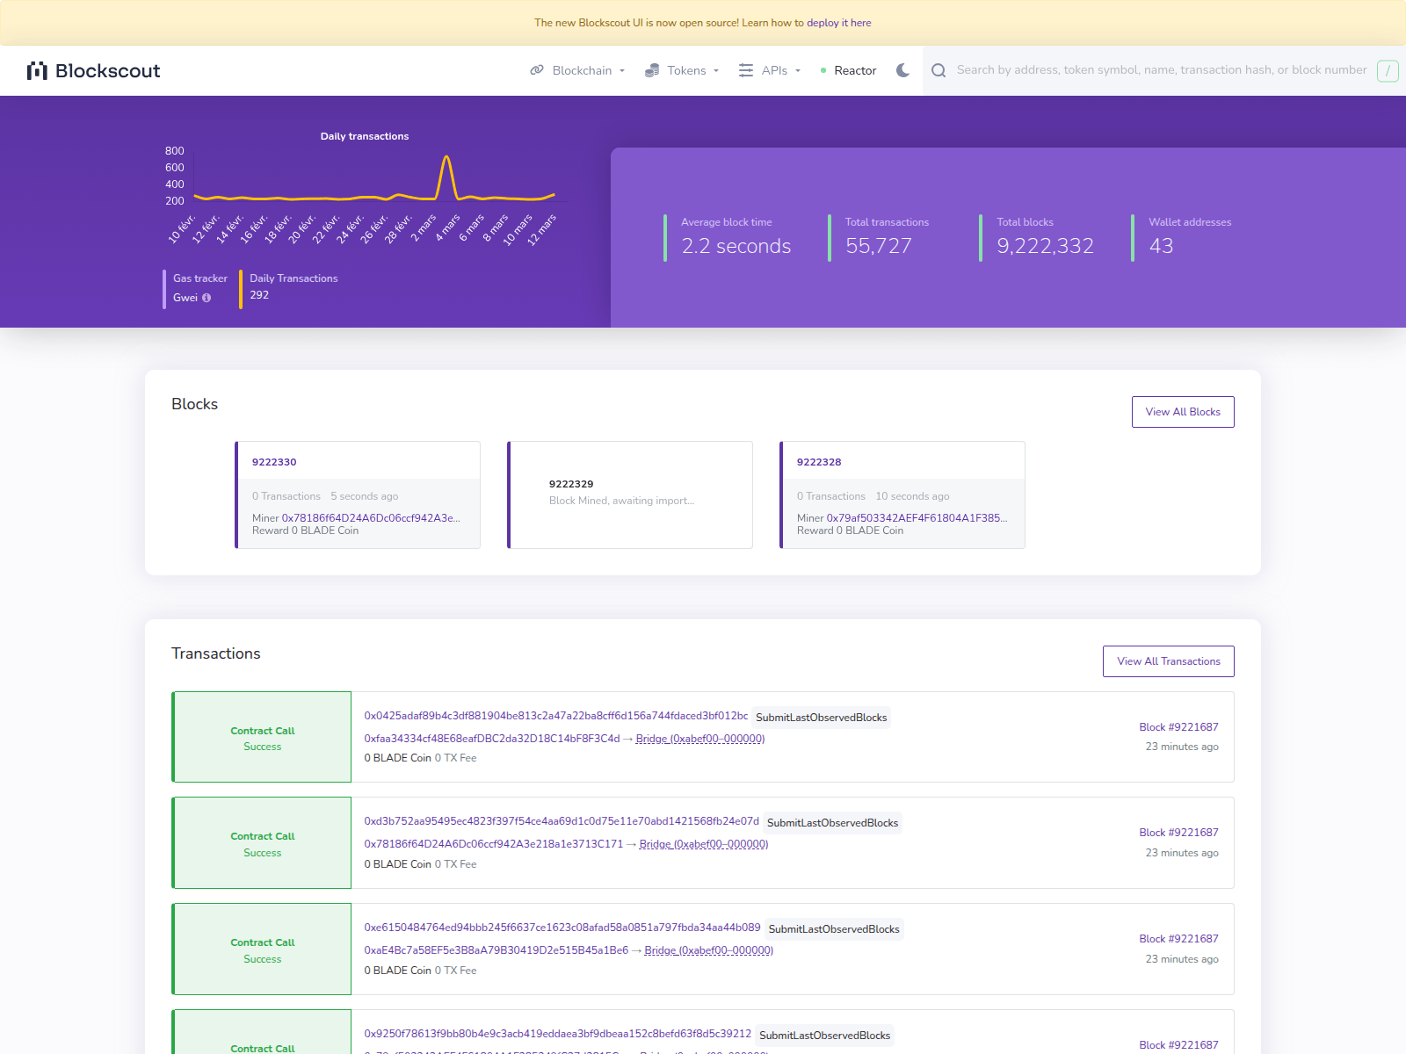
Task: Open the Tokens dropdown menu
Action: pyautogui.click(x=685, y=70)
